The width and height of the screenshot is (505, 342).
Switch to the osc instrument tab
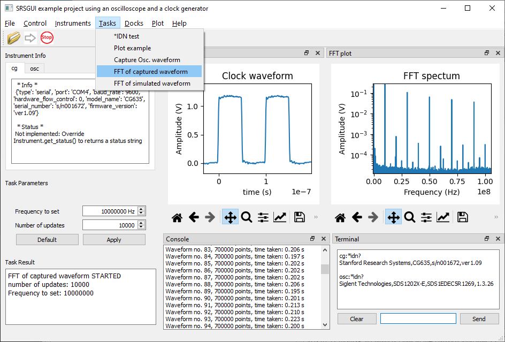[x=34, y=69]
